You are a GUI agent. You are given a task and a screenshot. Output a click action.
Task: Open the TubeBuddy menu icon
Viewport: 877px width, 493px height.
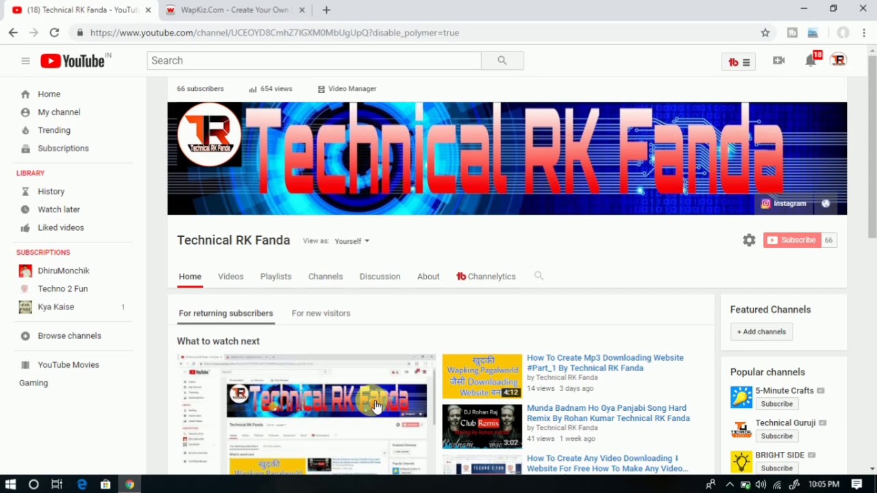[x=739, y=62]
